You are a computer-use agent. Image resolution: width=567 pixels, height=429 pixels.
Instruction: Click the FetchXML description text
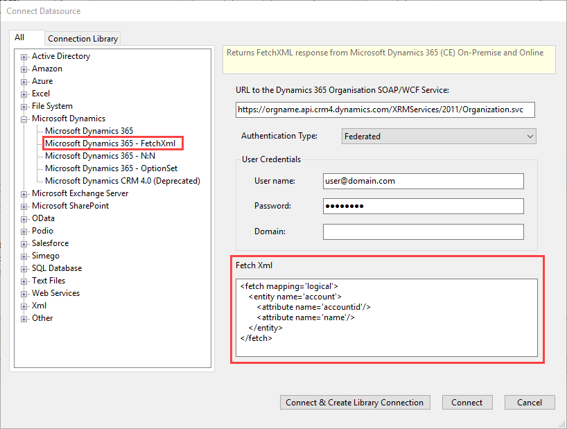click(x=385, y=53)
